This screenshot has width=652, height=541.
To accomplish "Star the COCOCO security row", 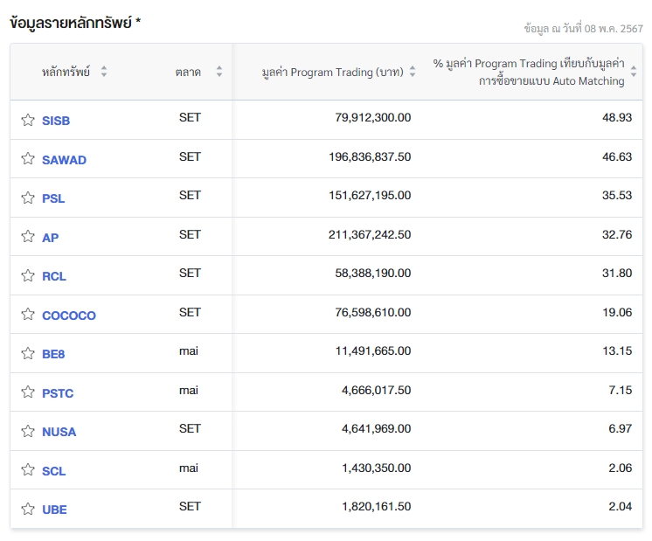I will (x=28, y=315).
